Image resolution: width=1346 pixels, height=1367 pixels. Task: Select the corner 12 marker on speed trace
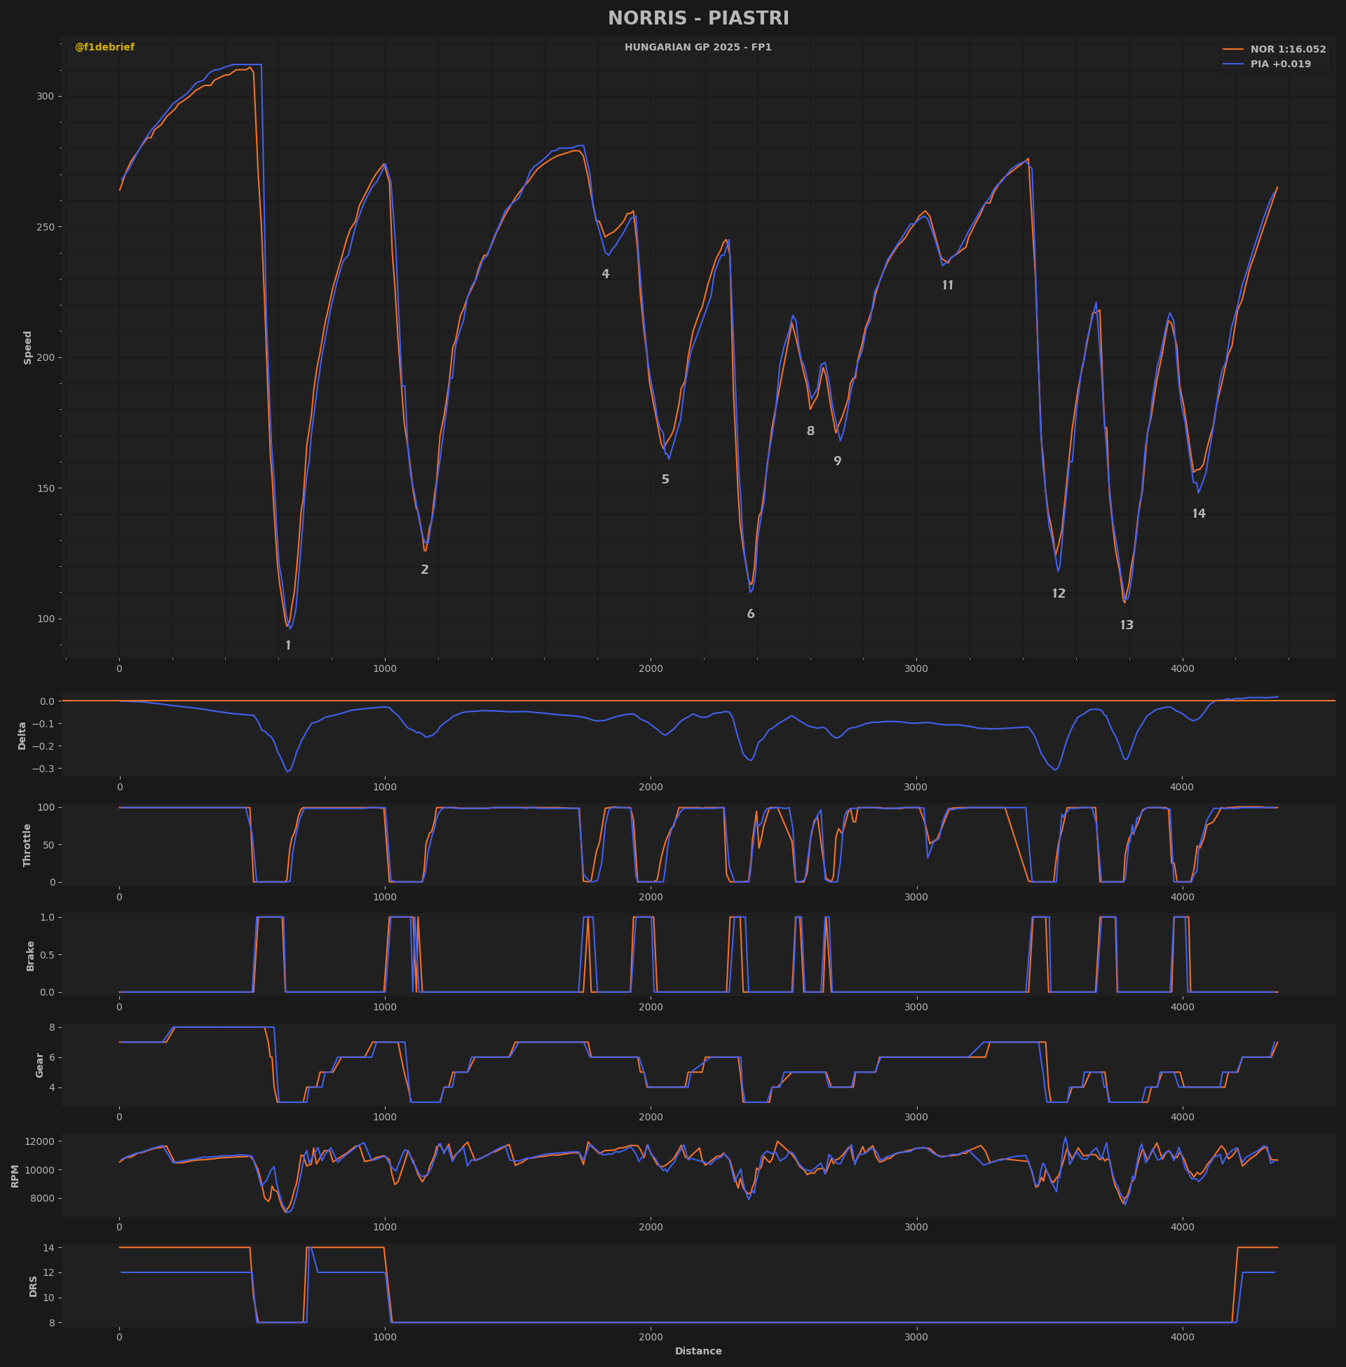pos(1059,594)
